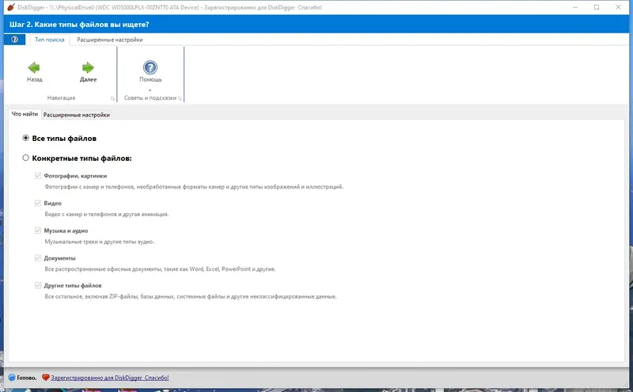Open 'Расширенные настройки' ribbon tab

click(x=110, y=40)
